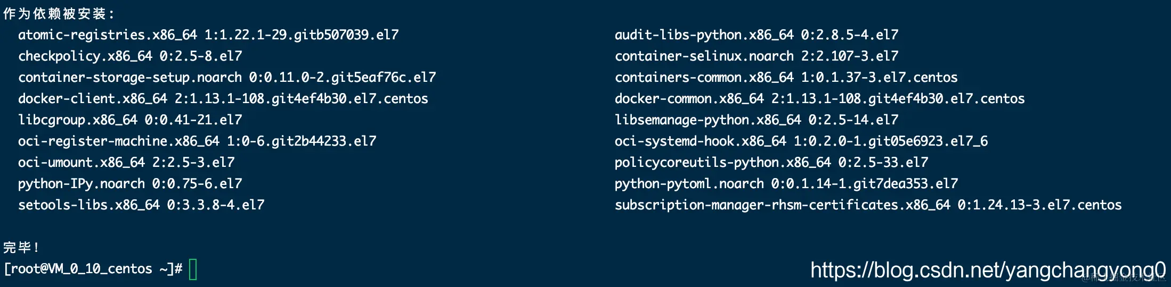Click the root@VM_0_10_centos shell prompt

coord(93,269)
